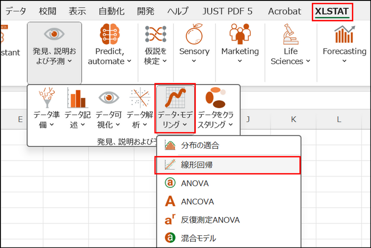Screen dimensions: 371x248
Task: Click the green circled ANOVA icon
Action: (170, 183)
